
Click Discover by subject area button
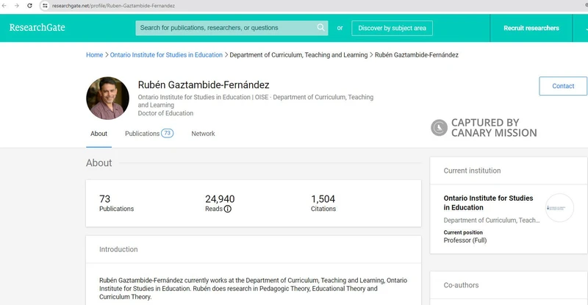[392, 28]
